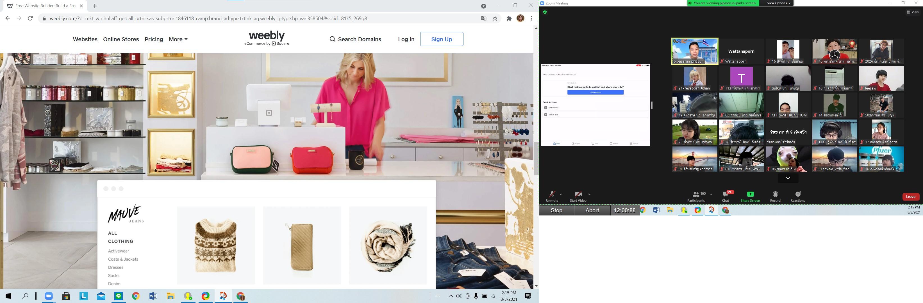Open Chrome three-dot menu
The width and height of the screenshot is (923, 303).
point(532,18)
